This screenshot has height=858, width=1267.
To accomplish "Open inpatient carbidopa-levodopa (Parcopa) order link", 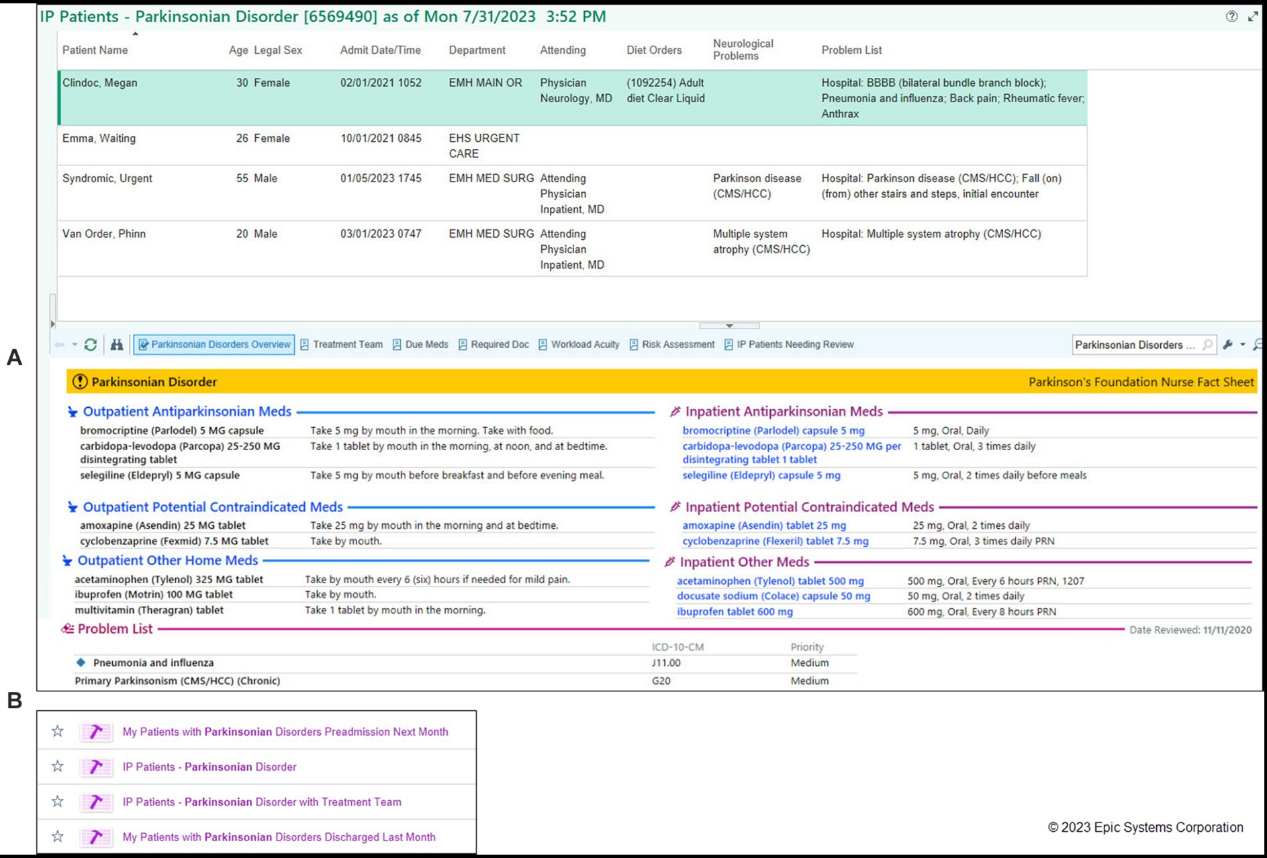I will pyautogui.click(x=792, y=453).
